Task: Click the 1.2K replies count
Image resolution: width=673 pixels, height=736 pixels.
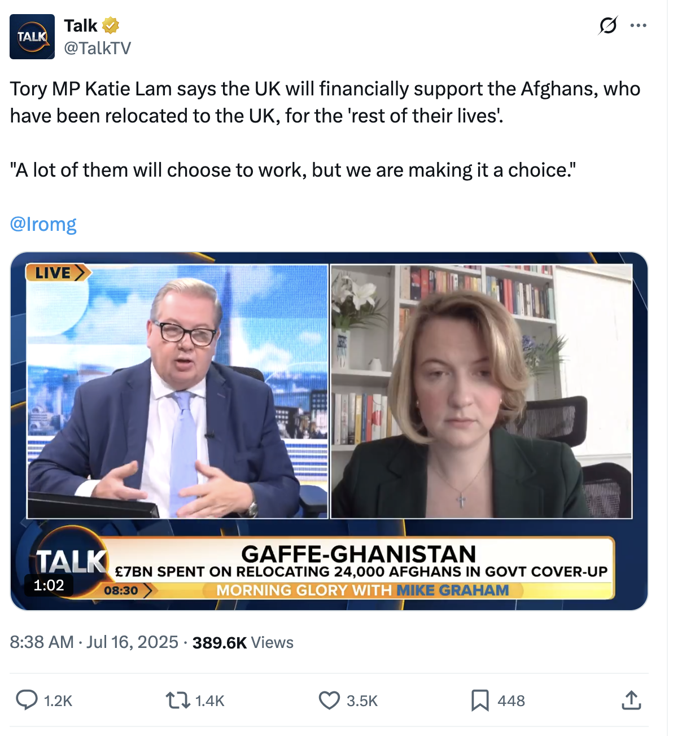Action: 58,701
